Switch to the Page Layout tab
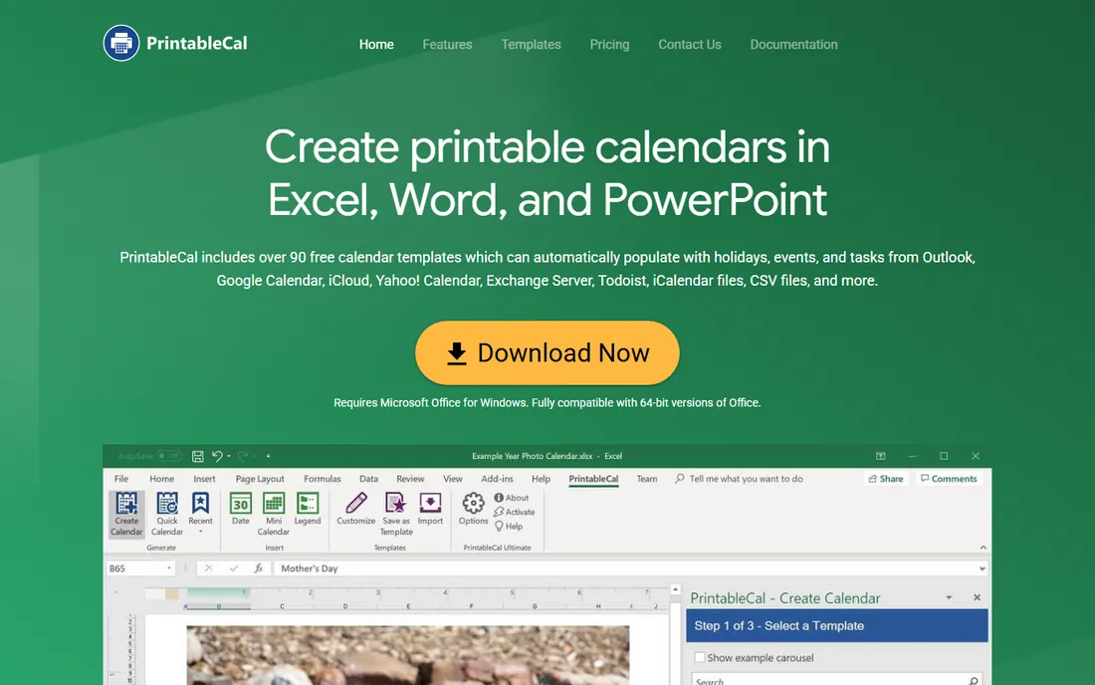 point(260,479)
